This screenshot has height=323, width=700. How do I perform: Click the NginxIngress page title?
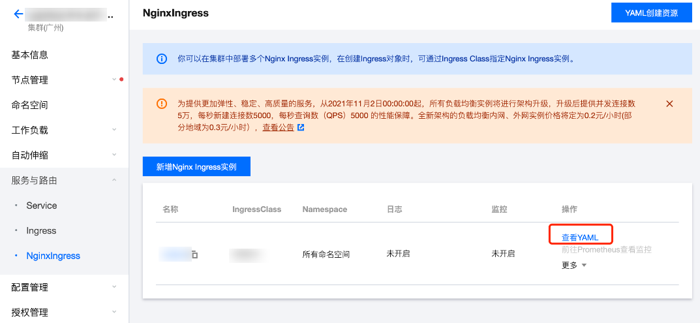tap(175, 13)
